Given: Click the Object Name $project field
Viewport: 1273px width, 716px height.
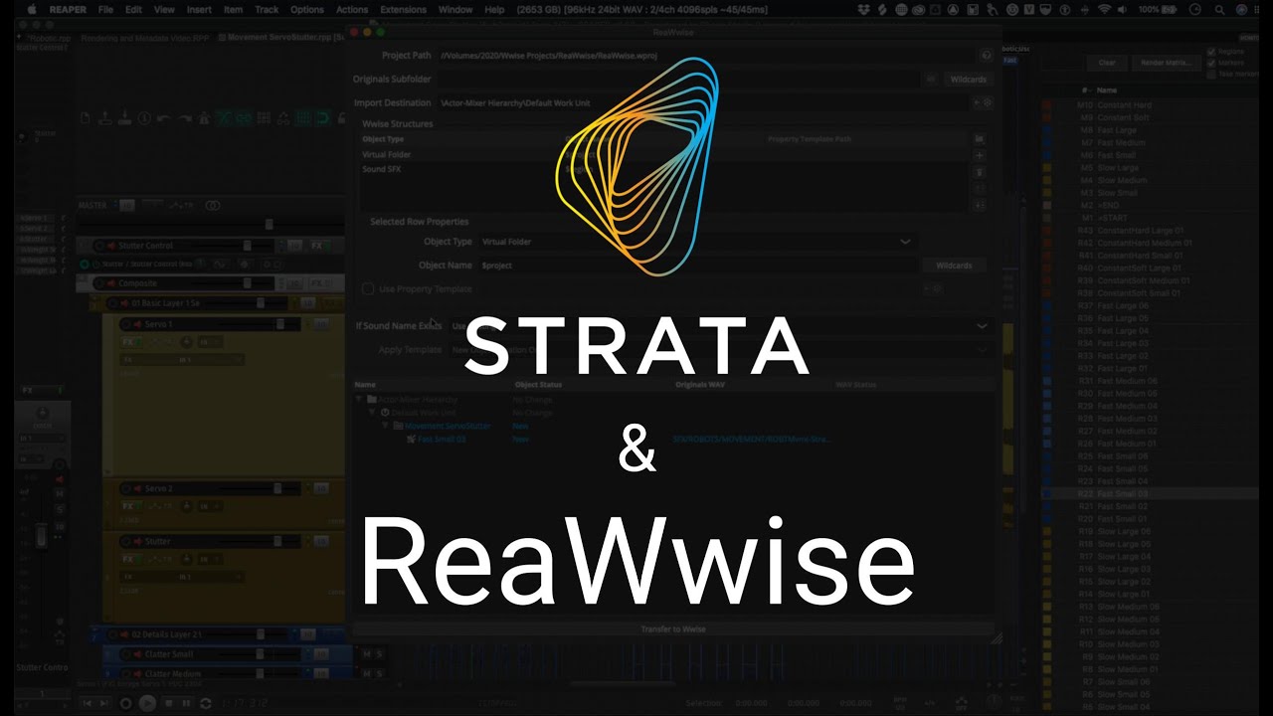Looking at the screenshot, I should point(697,266).
